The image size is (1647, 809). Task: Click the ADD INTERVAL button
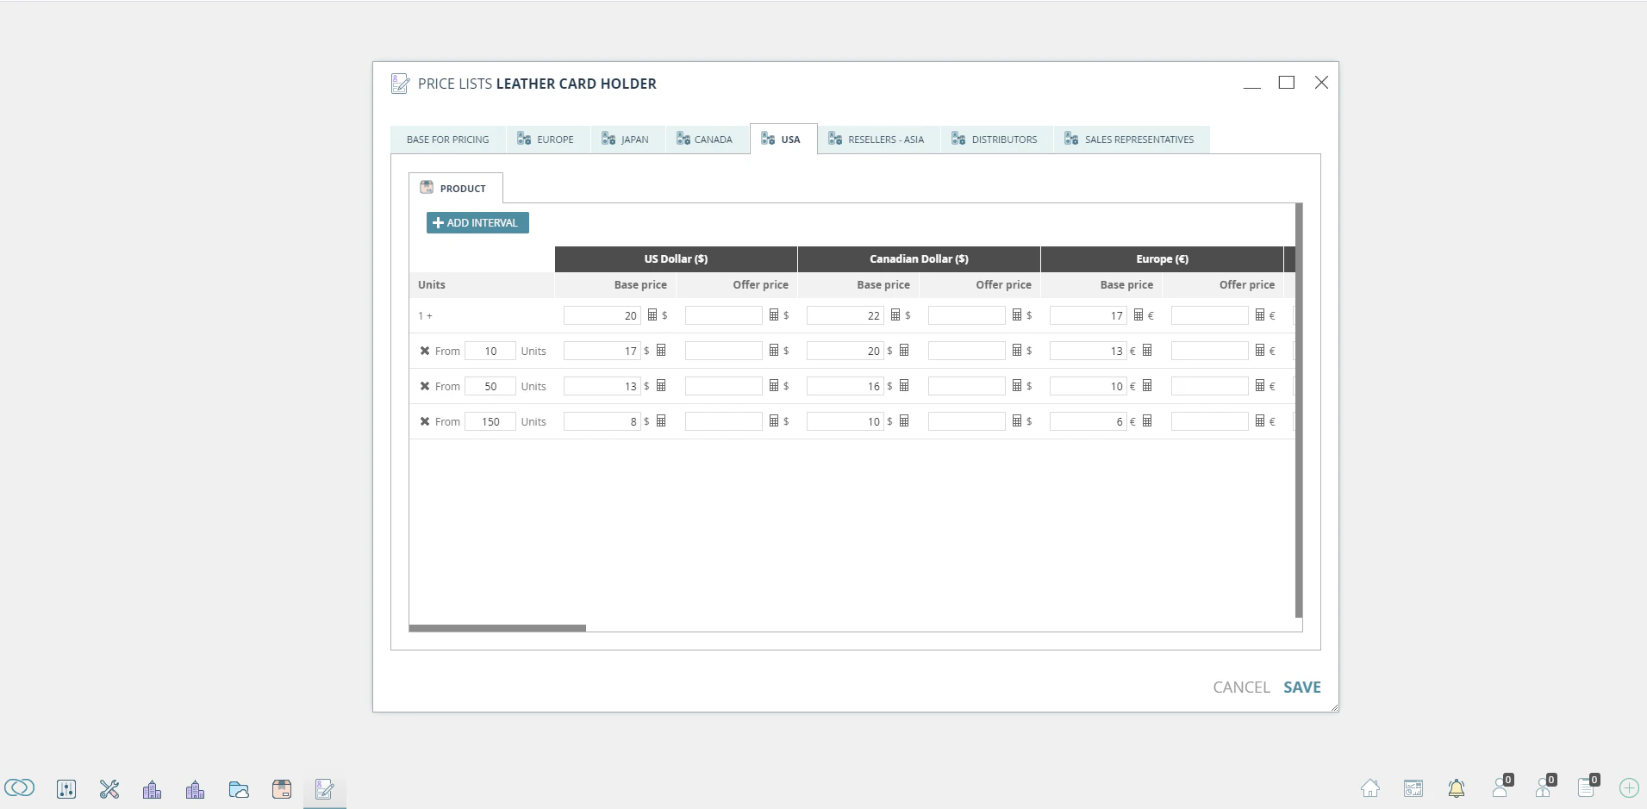477,222
